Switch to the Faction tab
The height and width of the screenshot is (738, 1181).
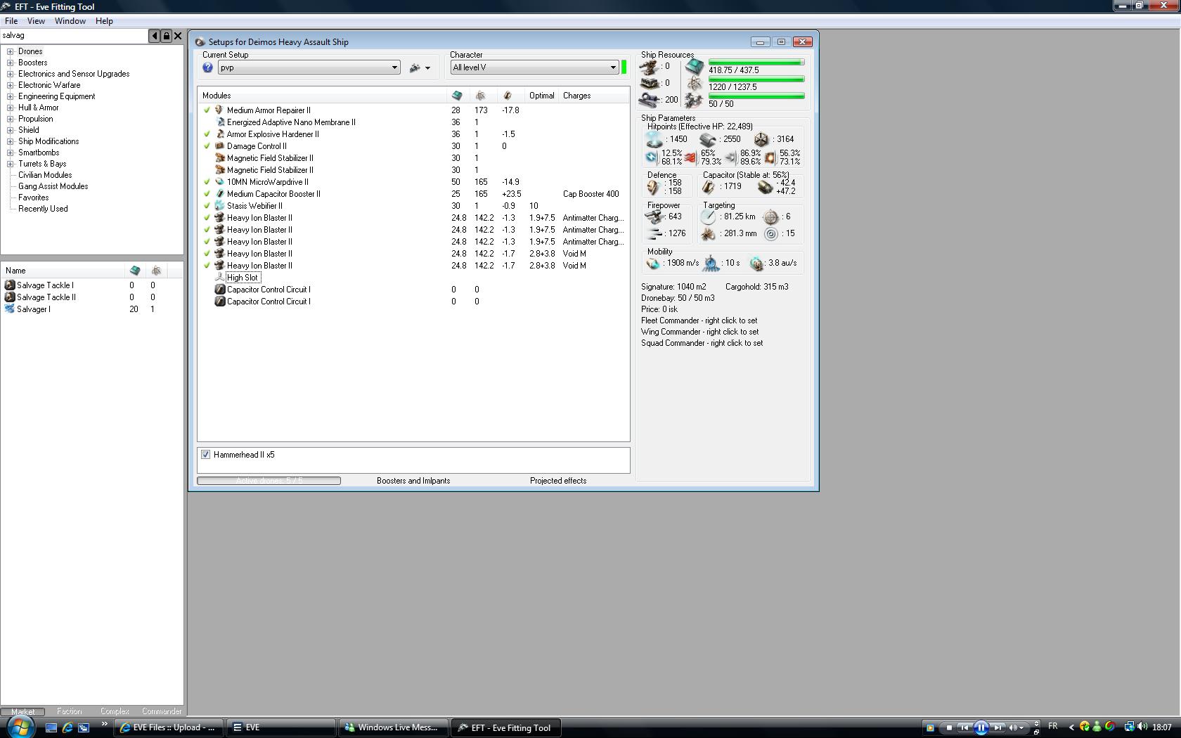pyautogui.click(x=69, y=711)
